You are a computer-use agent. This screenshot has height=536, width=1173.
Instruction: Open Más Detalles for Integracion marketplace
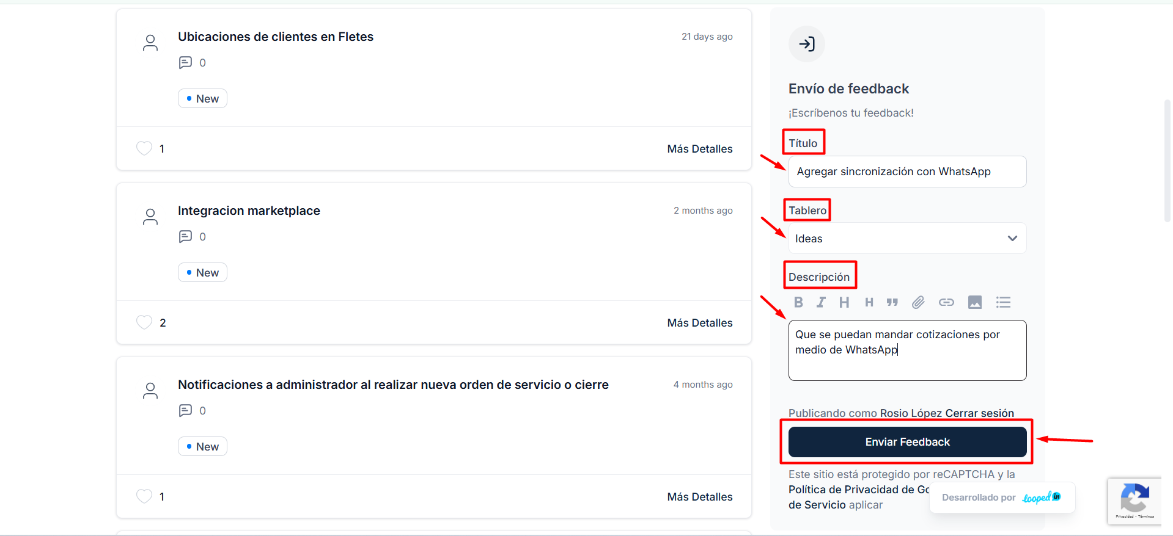pos(699,323)
